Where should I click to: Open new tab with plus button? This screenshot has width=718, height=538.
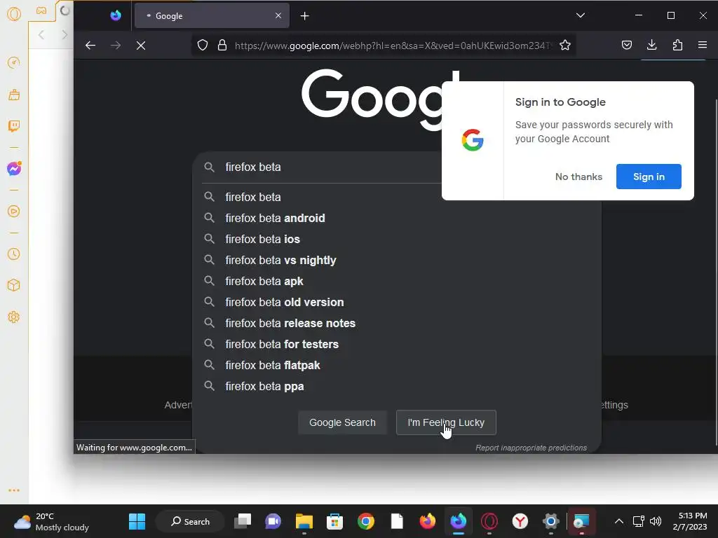304,16
